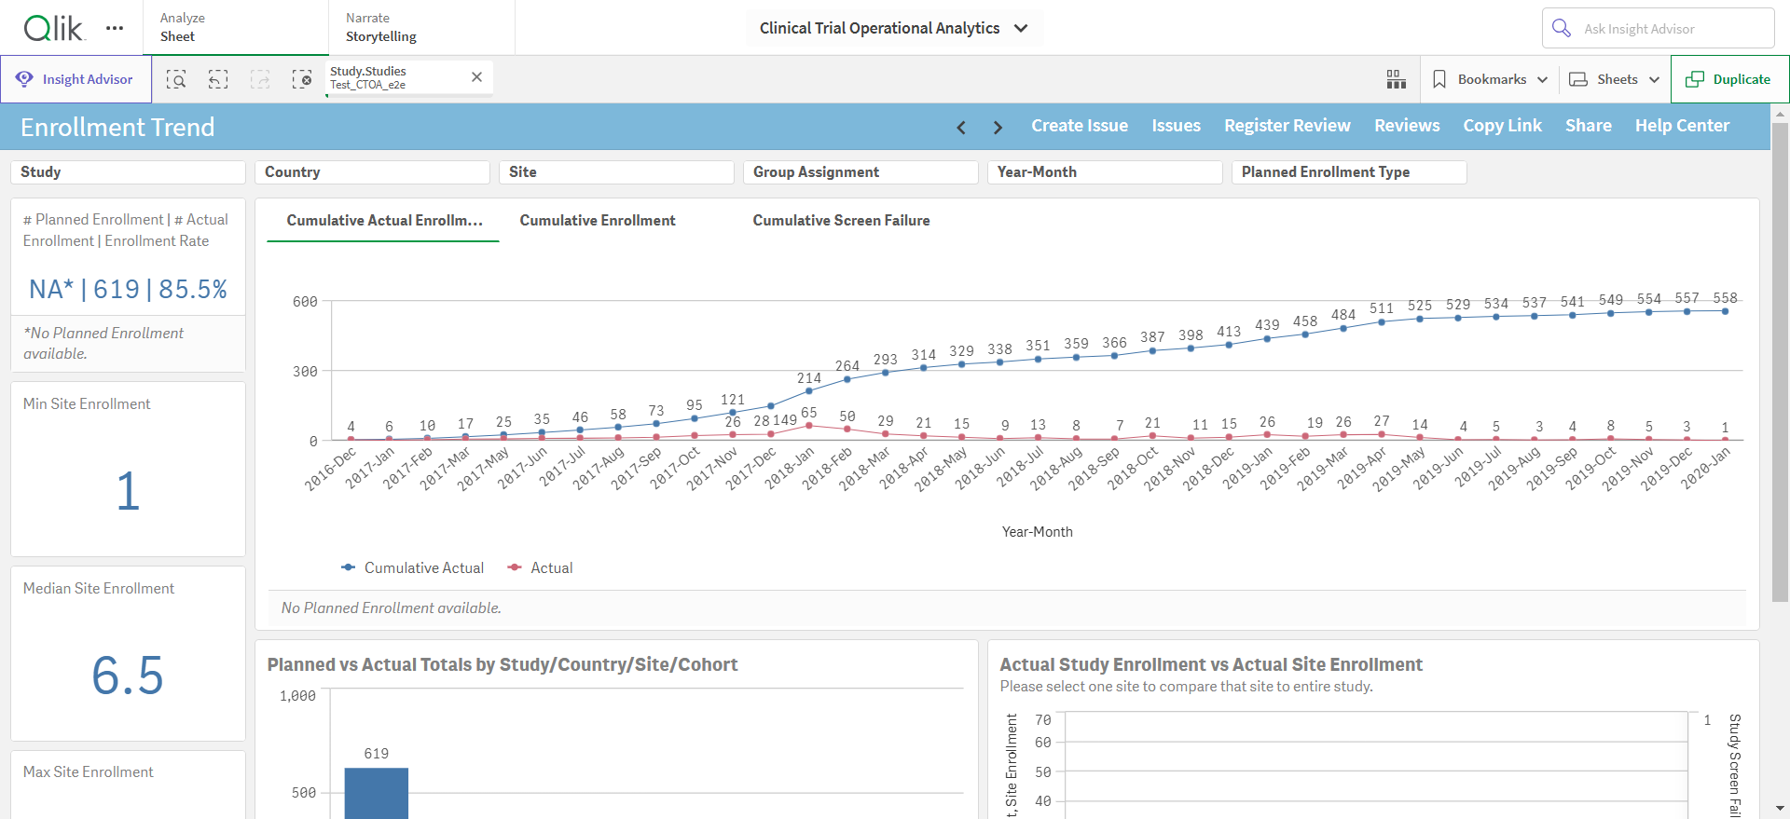
Task: Switch to Narrate Storytelling tab
Action: coord(421,27)
